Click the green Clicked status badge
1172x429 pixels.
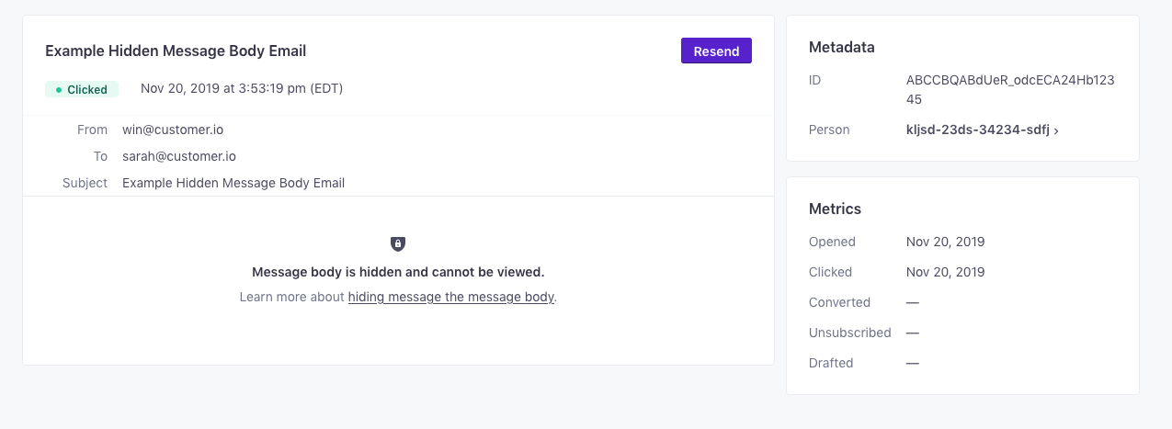click(x=82, y=89)
